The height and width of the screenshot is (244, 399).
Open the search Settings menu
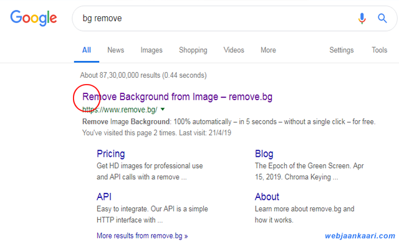pos(342,50)
